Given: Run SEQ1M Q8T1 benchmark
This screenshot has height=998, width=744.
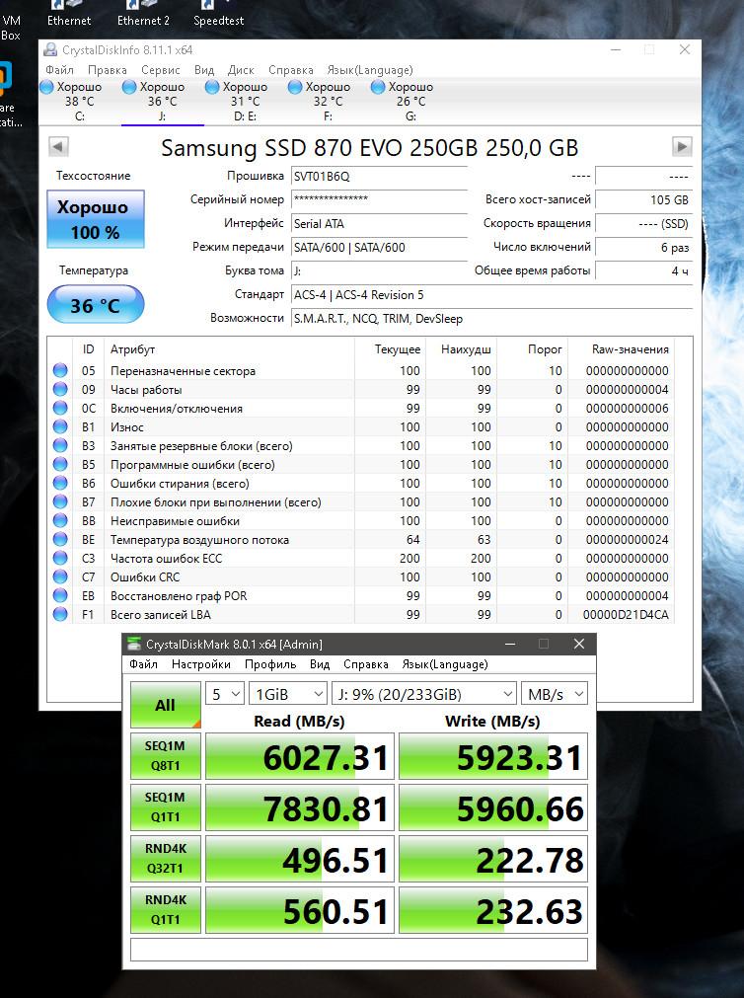Looking at the screenshot, I should pos(166,756).
